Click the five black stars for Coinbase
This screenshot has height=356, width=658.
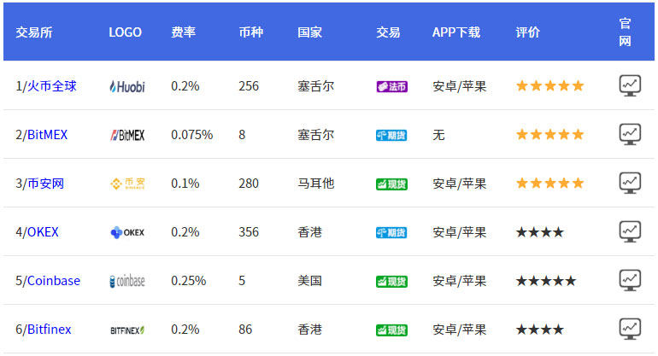coord(546,281)
